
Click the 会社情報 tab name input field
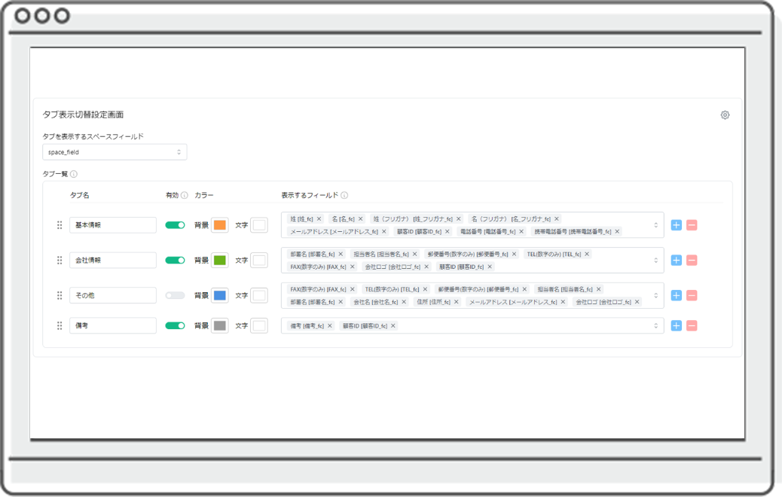113,261
